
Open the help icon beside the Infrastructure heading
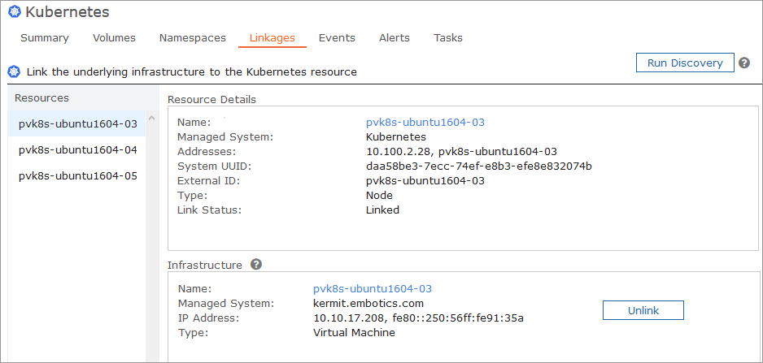pyautogui.click(x=256, y=265)
